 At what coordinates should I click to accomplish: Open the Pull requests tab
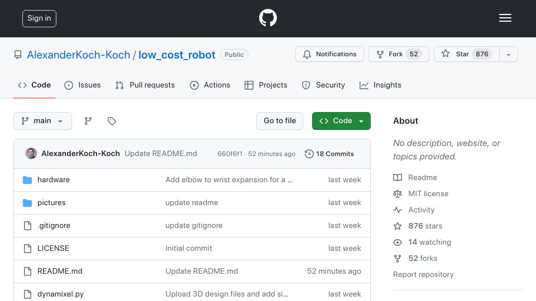[x=145, y=85]
